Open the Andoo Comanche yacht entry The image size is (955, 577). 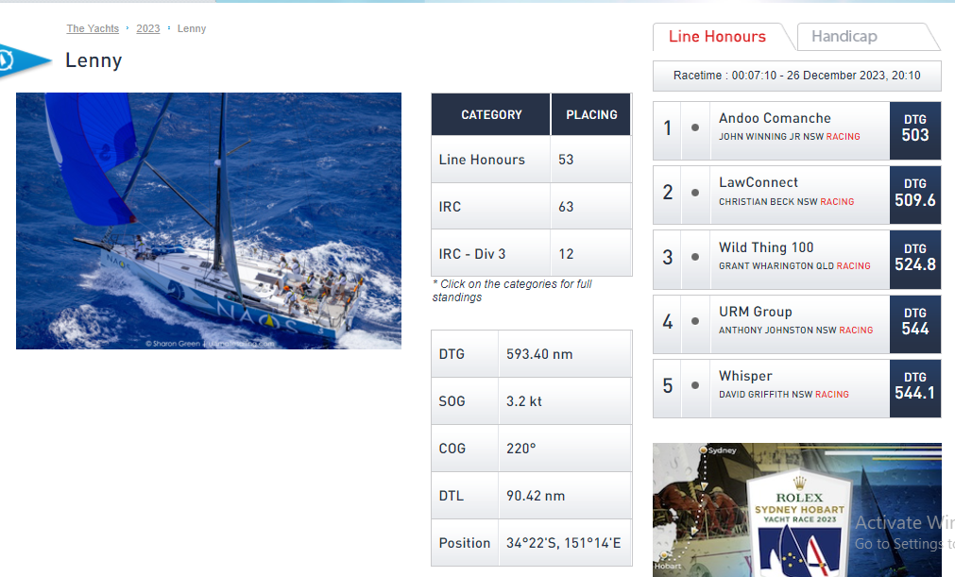tap(775, 118)
